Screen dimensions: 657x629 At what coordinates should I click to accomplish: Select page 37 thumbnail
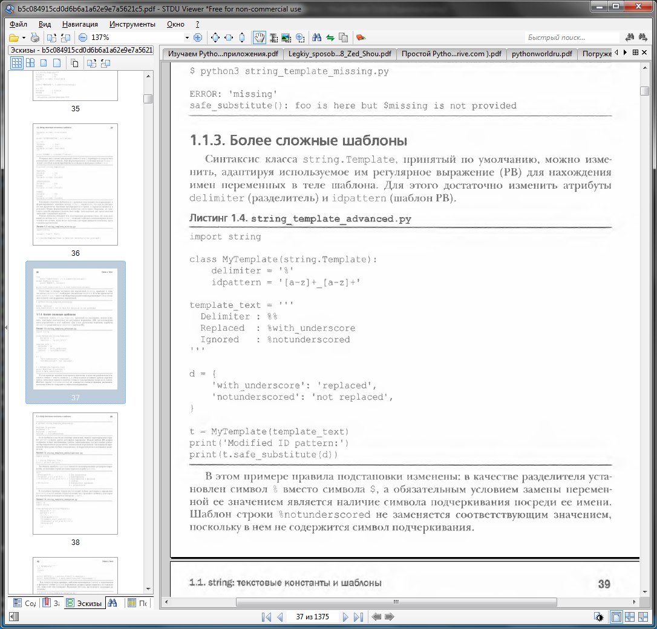76,329
